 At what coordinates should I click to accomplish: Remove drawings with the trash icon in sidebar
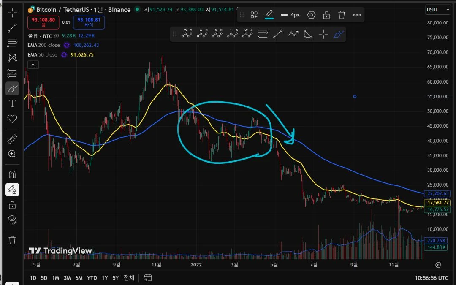pos(12,240)
